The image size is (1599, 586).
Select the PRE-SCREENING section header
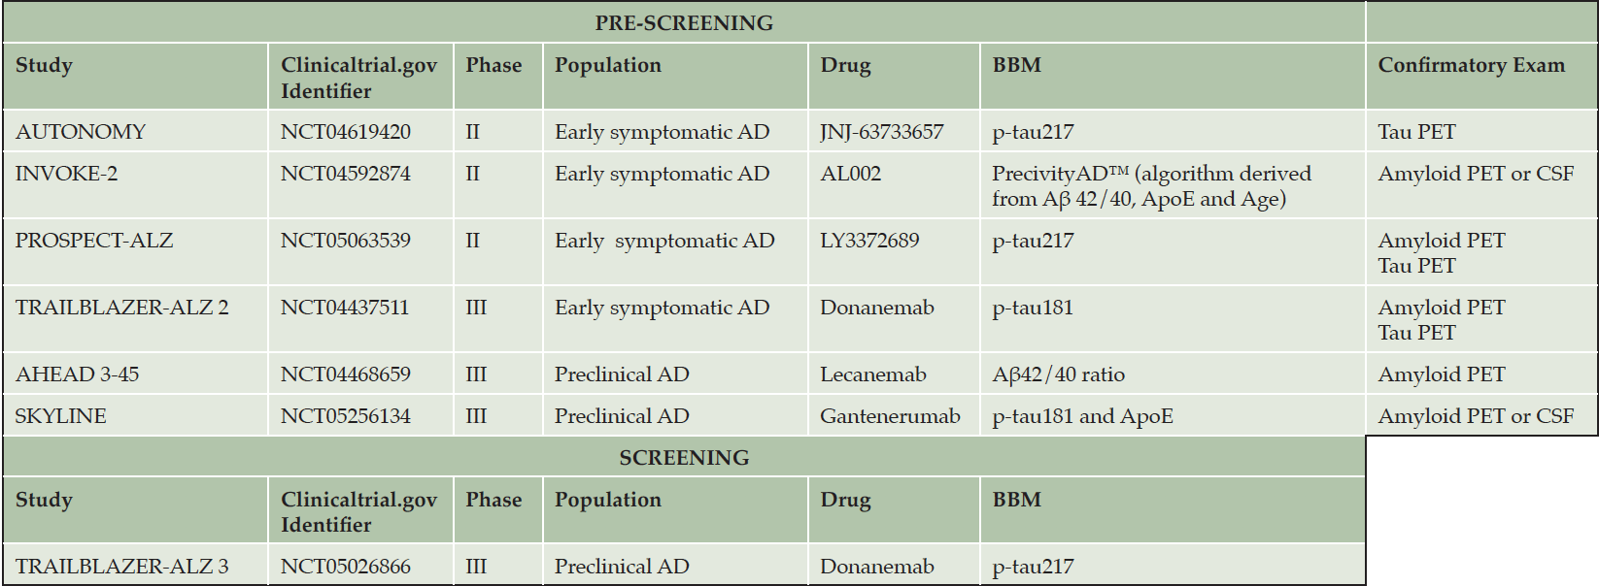click(684, 22)
